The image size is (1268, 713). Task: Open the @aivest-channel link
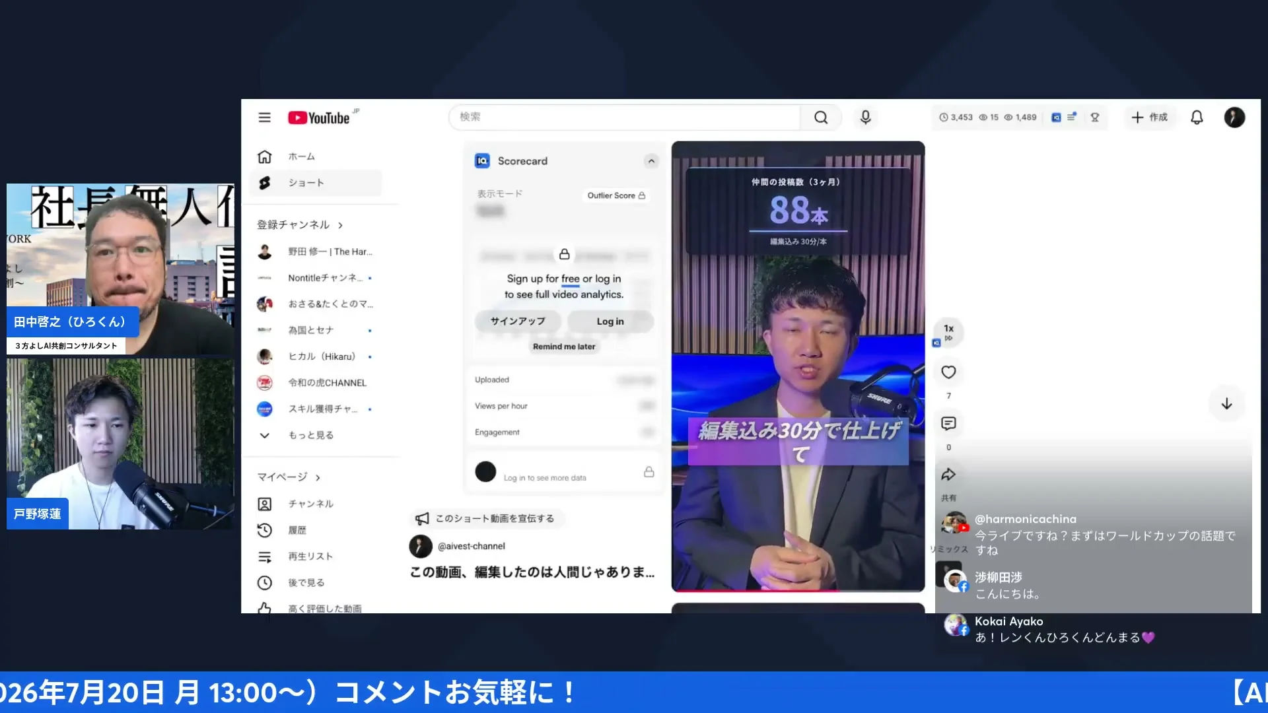tap(471, 547)
